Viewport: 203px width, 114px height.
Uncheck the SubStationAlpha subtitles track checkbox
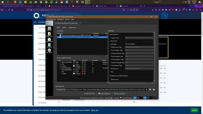pos(60,68)
